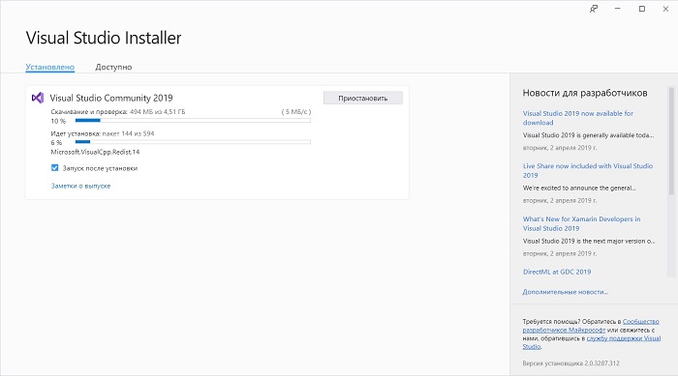Click 'We're excited to announce the general...' summary
This screenshot has height=376, width=678.
(579, 188)
